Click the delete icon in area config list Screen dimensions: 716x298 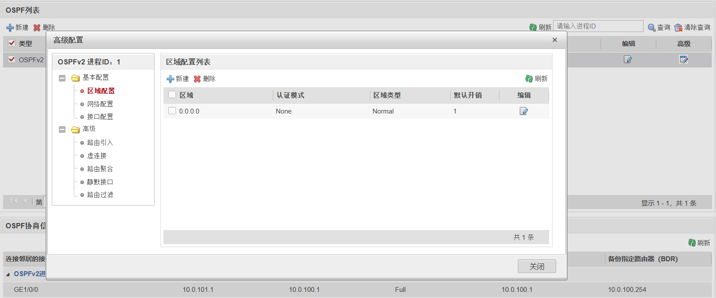click(x=197, y=79)
